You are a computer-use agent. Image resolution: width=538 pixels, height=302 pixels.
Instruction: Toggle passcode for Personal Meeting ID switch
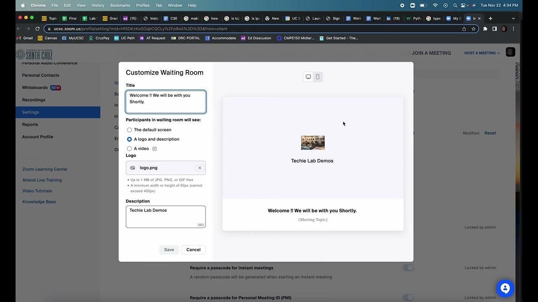click(x=408, y=298)
